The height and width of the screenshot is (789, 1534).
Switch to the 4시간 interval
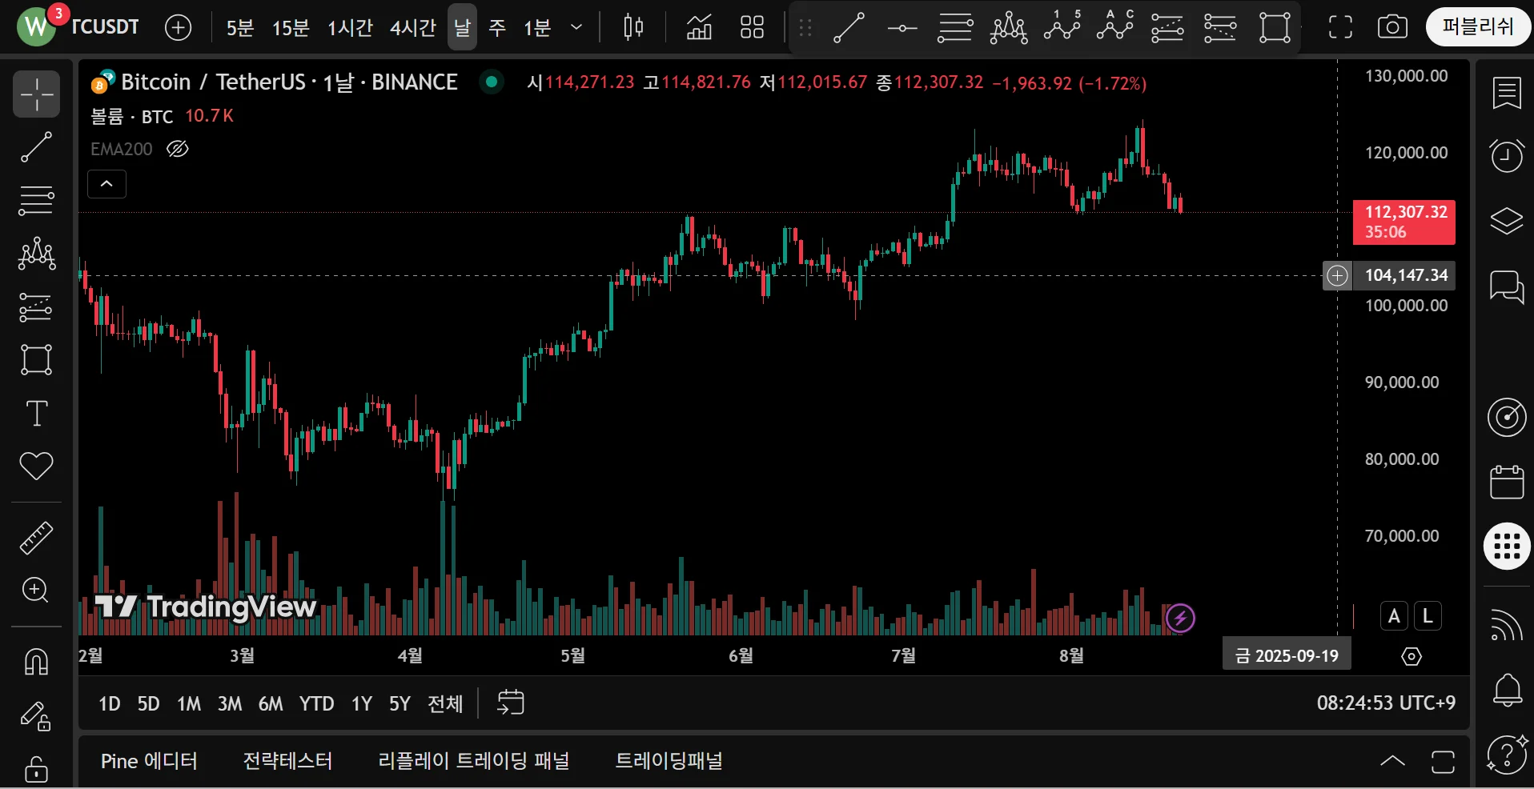click(412, 28)
